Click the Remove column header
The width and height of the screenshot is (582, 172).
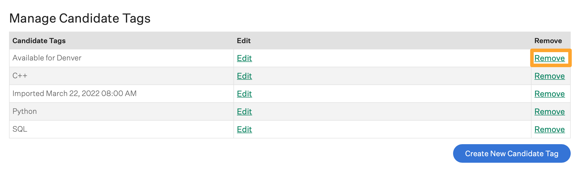(x=548, y=41)
